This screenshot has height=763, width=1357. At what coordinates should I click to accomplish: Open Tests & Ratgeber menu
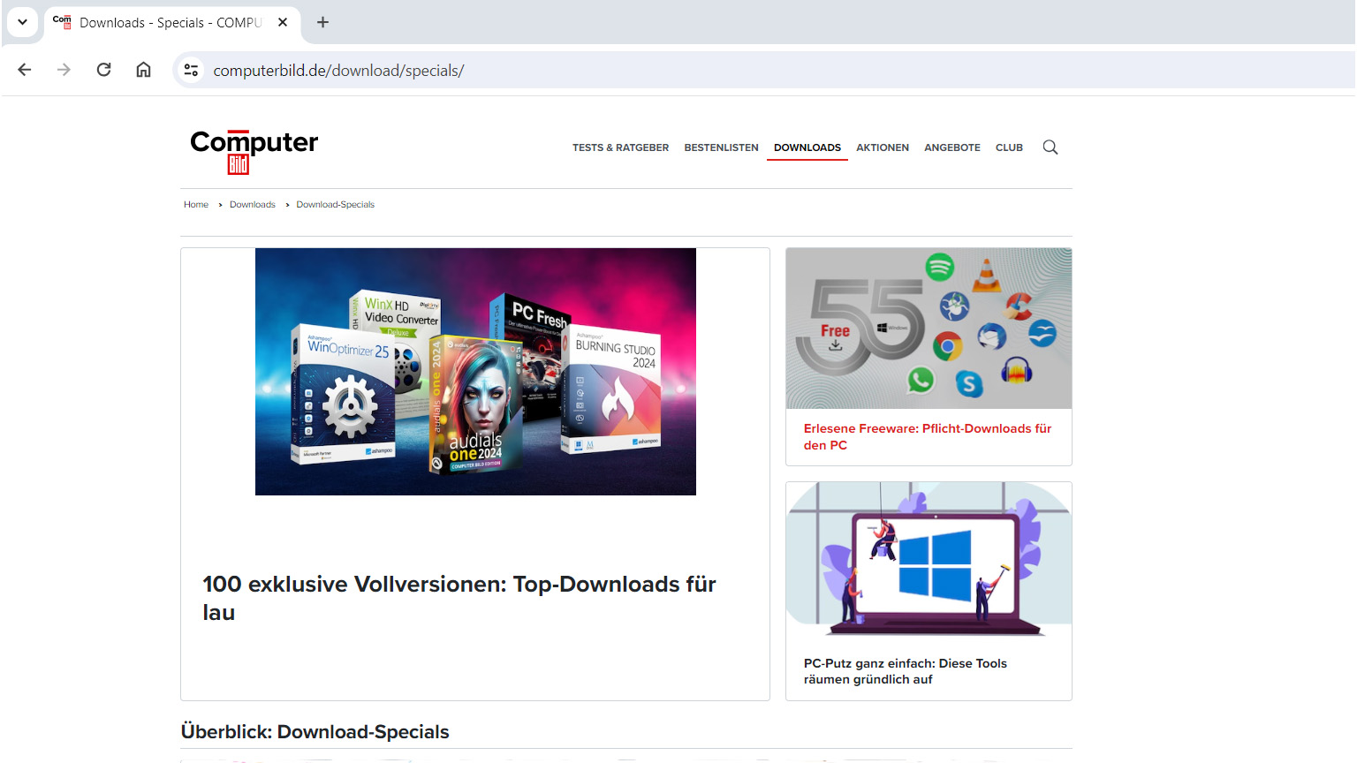point(620,147)
